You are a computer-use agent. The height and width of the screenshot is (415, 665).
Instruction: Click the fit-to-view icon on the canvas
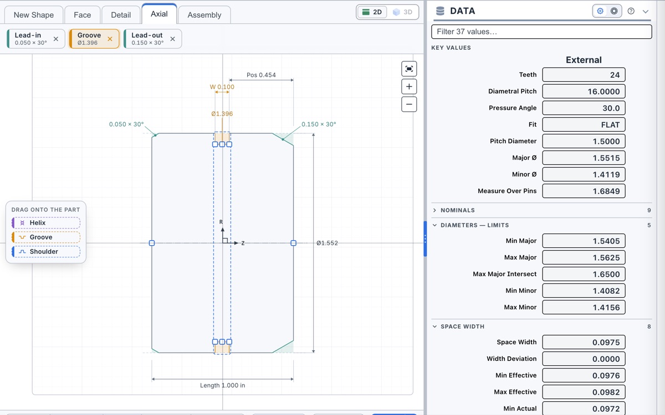409,69
